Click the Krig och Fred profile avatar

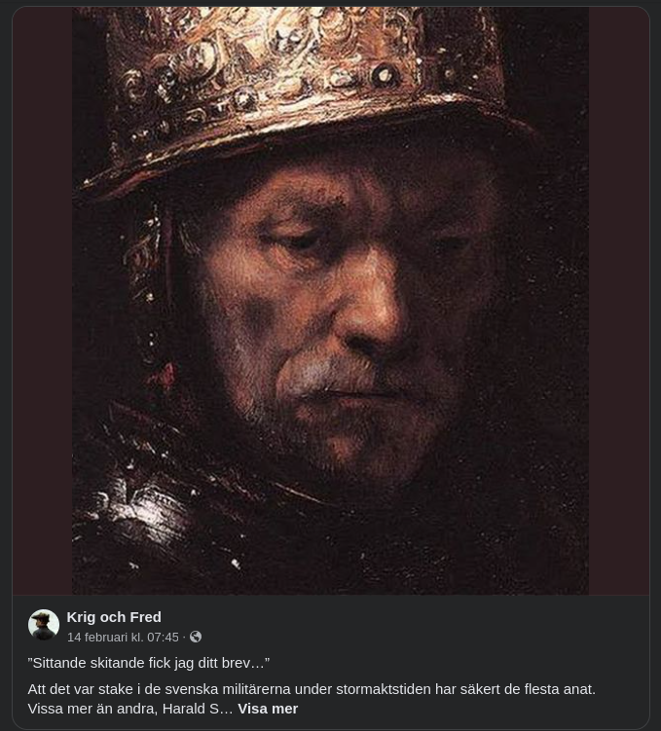pos(44,625)
